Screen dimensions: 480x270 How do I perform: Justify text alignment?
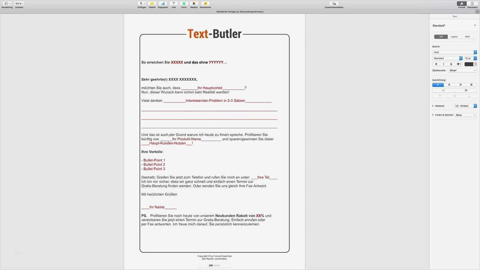(x=471, y=85)
